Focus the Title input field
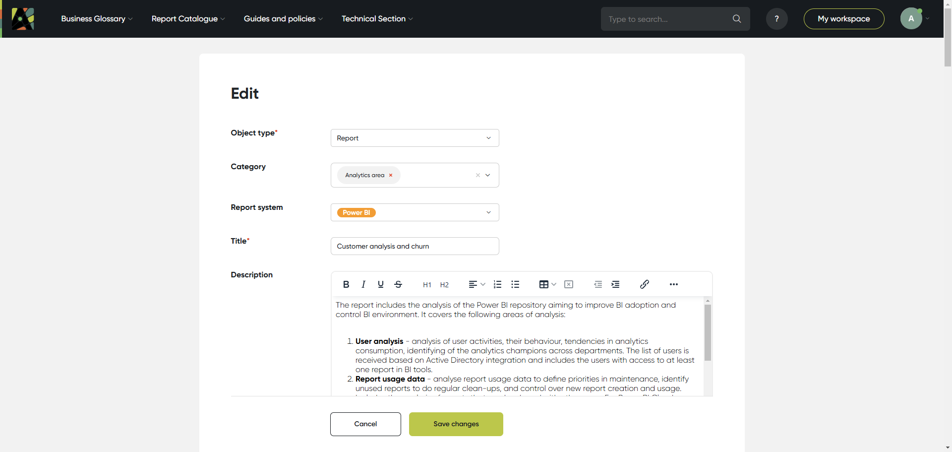The height and width of the screenshot is (452, 952). [415, 246]
